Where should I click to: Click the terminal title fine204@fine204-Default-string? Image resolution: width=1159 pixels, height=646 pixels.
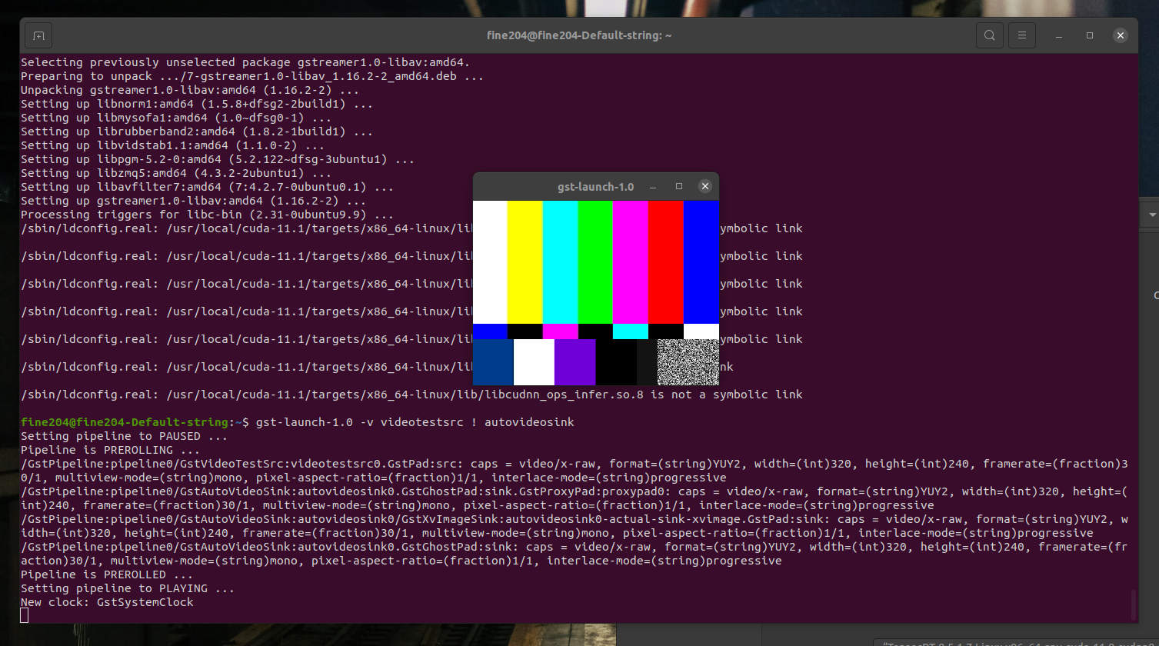point(579,35)
